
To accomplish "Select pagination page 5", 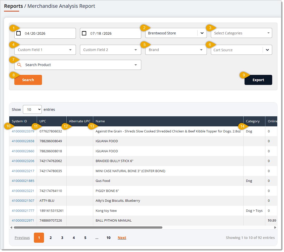I will click(85, 238).
